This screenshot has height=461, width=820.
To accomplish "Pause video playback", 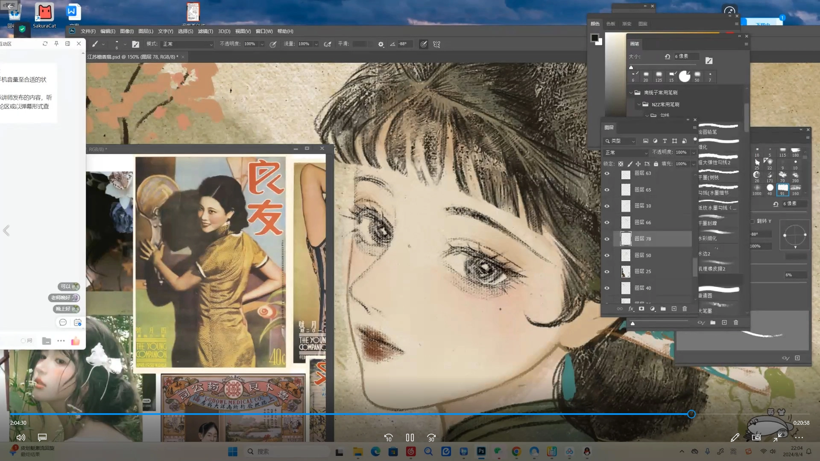I will [410, 438].
